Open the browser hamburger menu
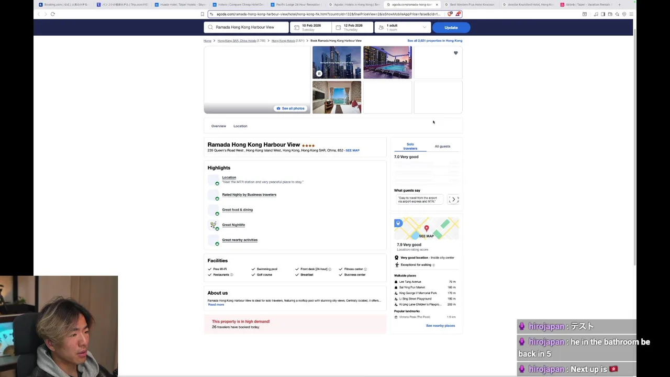Image resolution: width=670 pixels, height=377 pixels. point(631,14)
